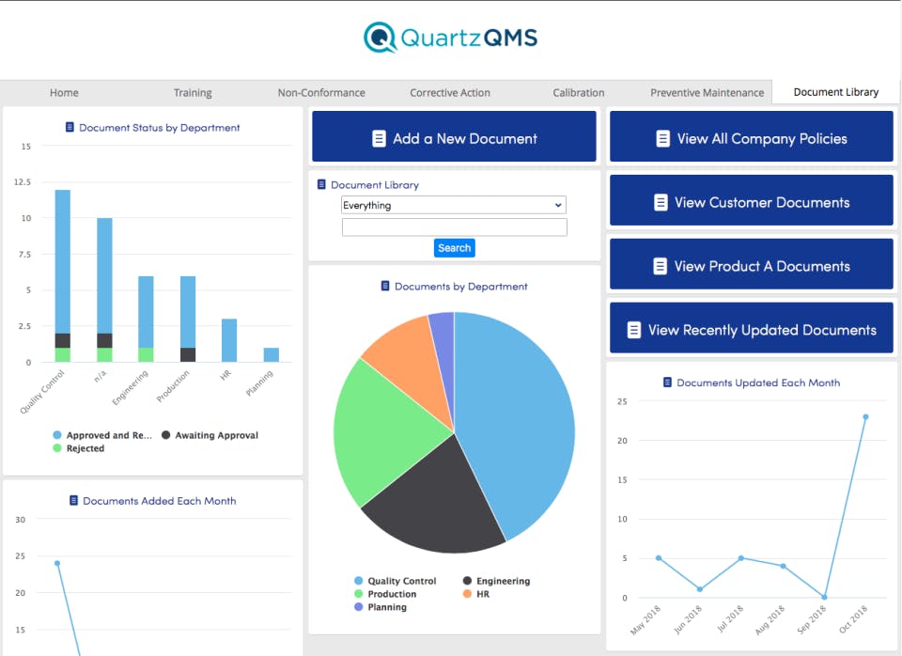The image size is (902, 656).
Task: Click the blue Quality Control pie slice
Action: (518, 420)
